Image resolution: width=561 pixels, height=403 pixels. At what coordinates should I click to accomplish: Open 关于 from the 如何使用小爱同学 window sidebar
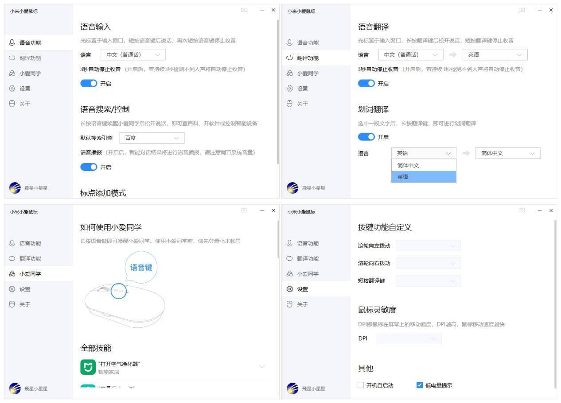point(39,305)
